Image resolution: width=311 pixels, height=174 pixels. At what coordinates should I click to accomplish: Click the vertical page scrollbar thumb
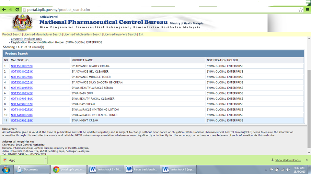coord(309,109)
